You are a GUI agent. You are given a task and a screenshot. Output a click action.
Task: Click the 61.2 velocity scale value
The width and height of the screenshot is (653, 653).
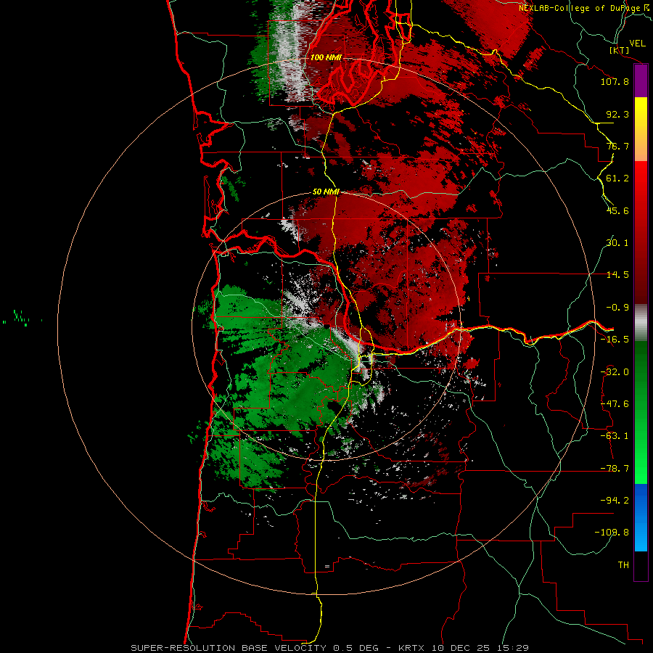click(x=617, y=178)
